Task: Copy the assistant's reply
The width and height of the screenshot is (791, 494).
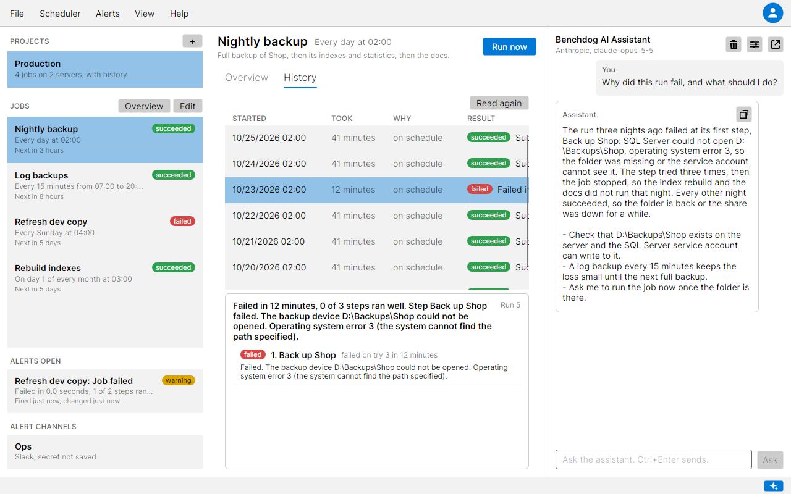Action: tap(744, 114)
